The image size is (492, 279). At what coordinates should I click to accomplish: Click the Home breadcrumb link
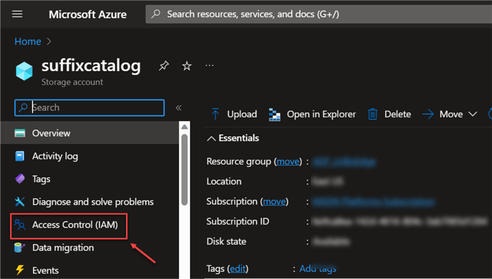pos(28,42)
